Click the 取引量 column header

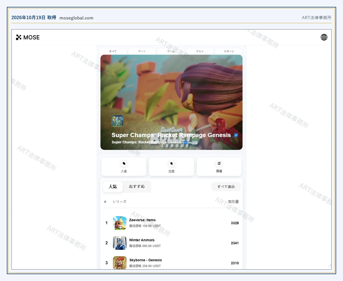coord(234,202)
